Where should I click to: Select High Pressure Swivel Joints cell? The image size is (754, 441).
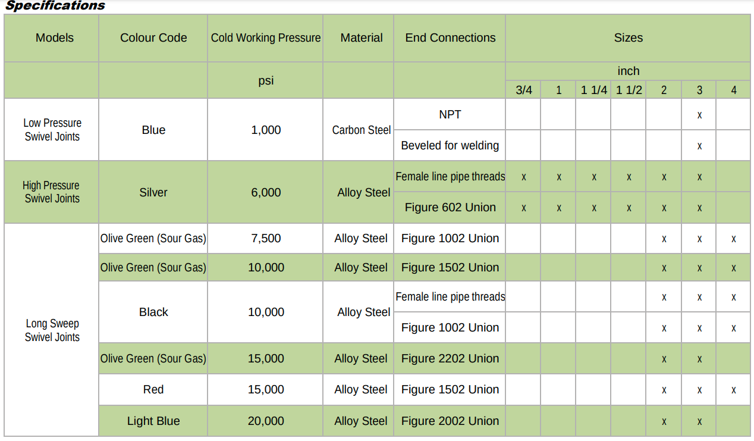tap(52, 192)
